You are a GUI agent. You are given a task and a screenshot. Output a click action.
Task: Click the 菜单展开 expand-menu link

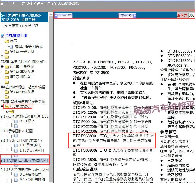click(x=12, y=26)
